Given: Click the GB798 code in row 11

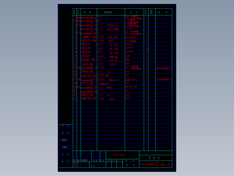Looking at the screenshot, I should [85, 56].
